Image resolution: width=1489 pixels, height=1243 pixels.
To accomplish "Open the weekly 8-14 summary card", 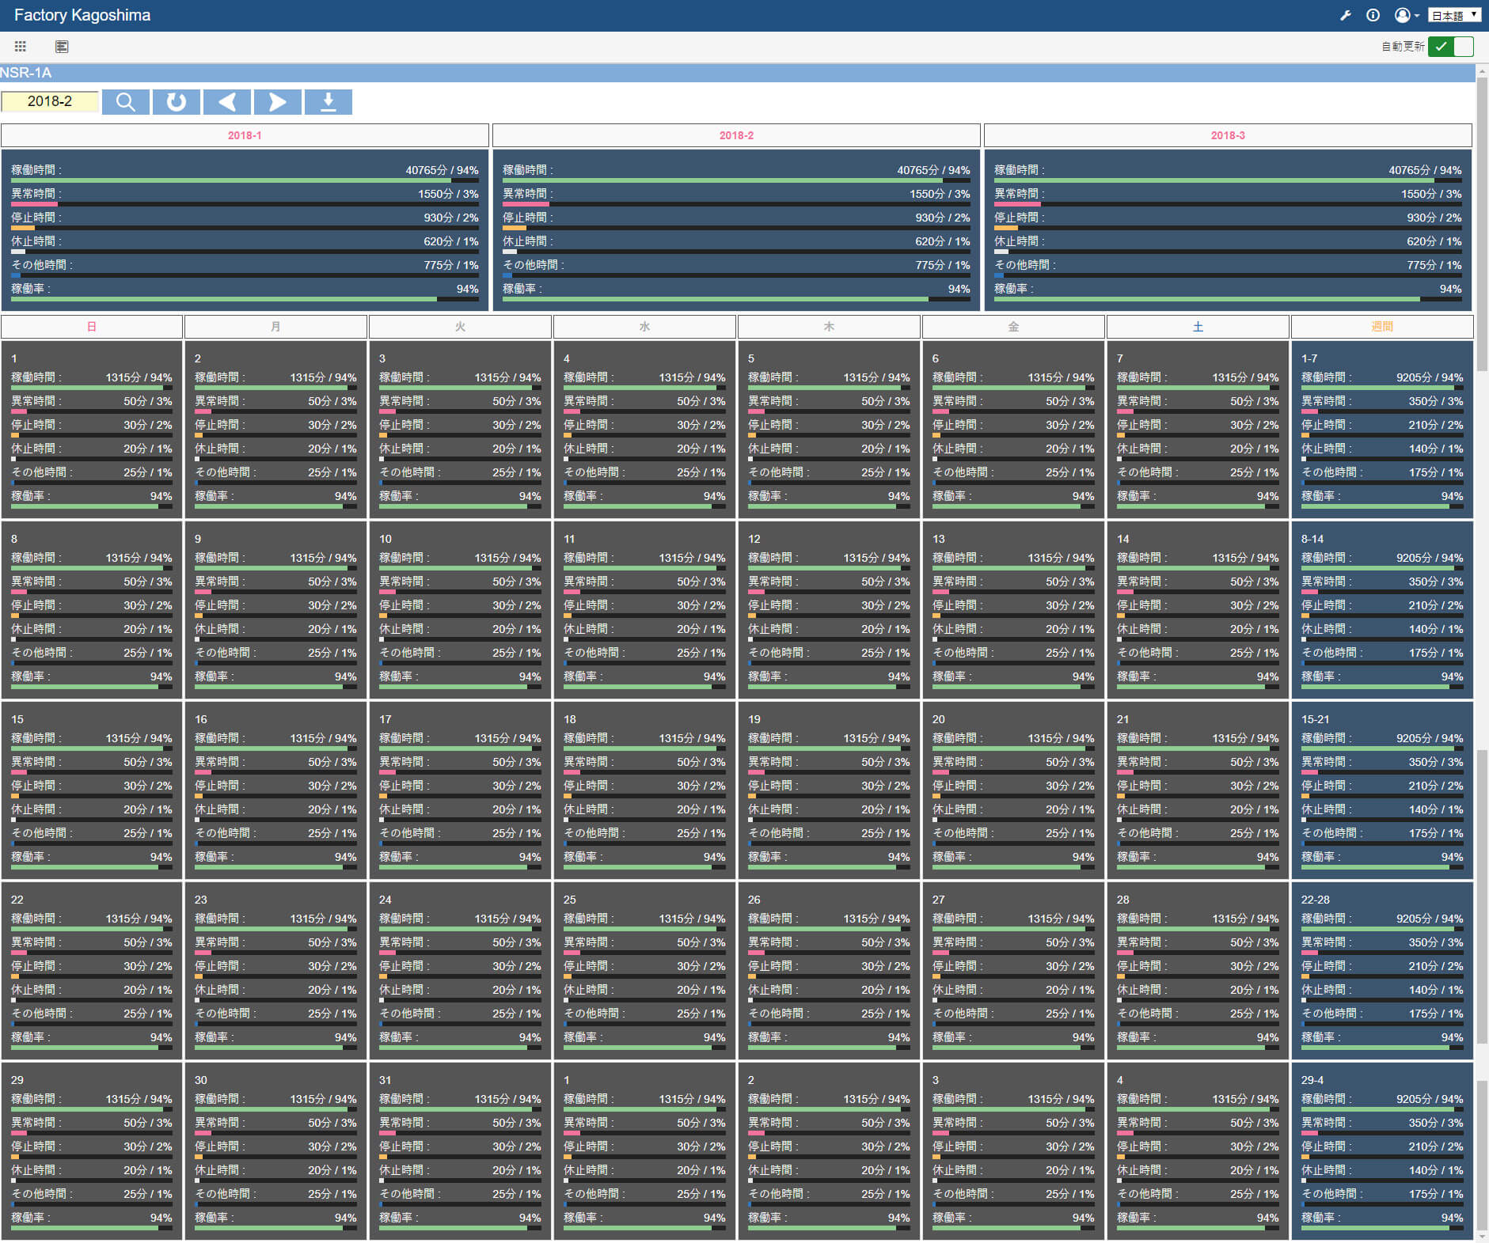I will coord(1382,610).
